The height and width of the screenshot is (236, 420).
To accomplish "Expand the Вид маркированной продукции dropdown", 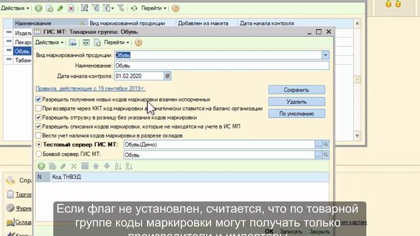I will [325, 55].
